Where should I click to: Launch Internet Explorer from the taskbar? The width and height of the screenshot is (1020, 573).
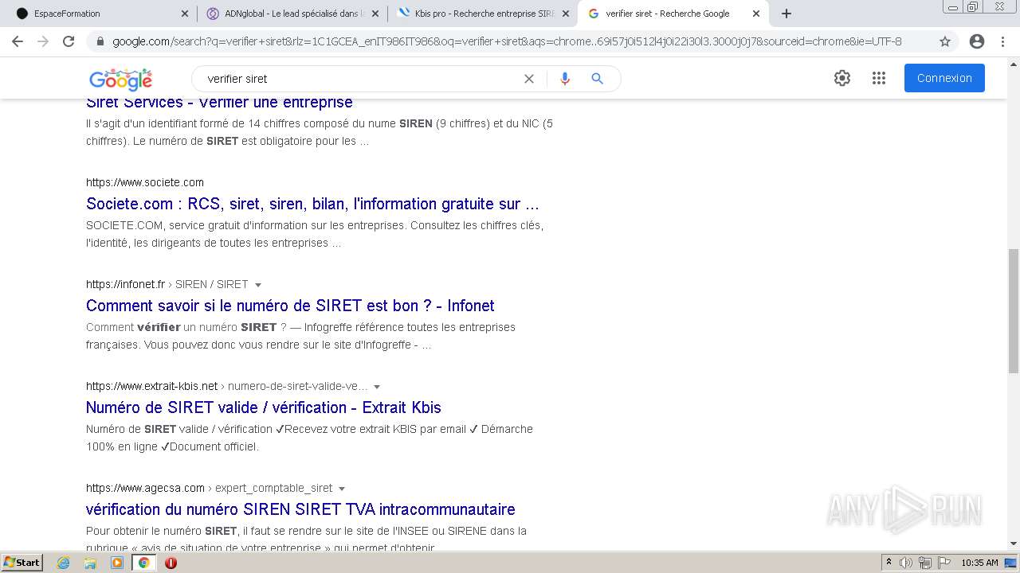tap(64, 563)
